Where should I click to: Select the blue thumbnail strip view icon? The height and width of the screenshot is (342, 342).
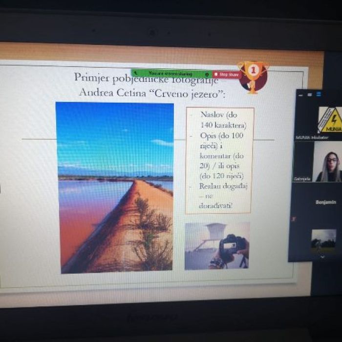tap(319, 94)
